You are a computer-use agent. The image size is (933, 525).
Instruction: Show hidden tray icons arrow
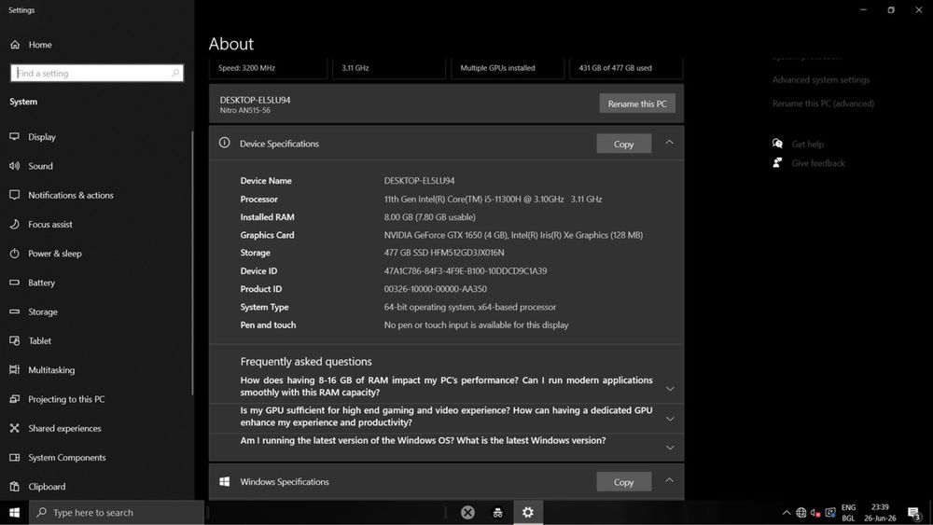(x=786, y=513)
